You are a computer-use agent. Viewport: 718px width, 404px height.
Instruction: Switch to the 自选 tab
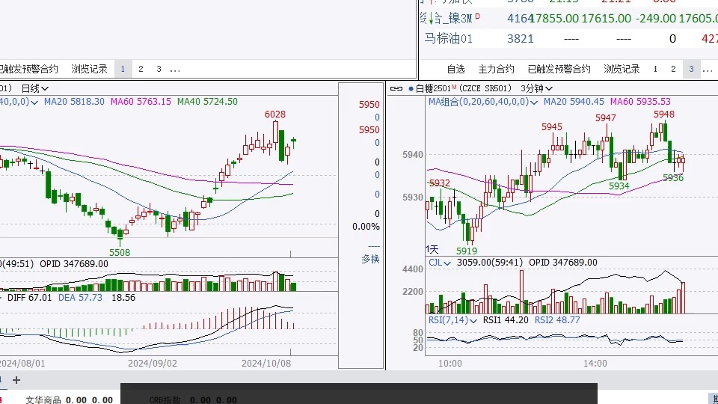point(455,69)
